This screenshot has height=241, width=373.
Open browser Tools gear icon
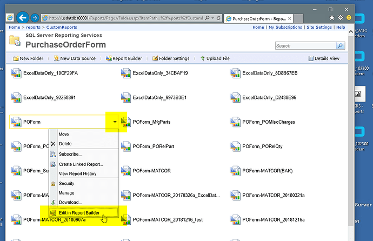pyautogui.click(x=341, y=18)
